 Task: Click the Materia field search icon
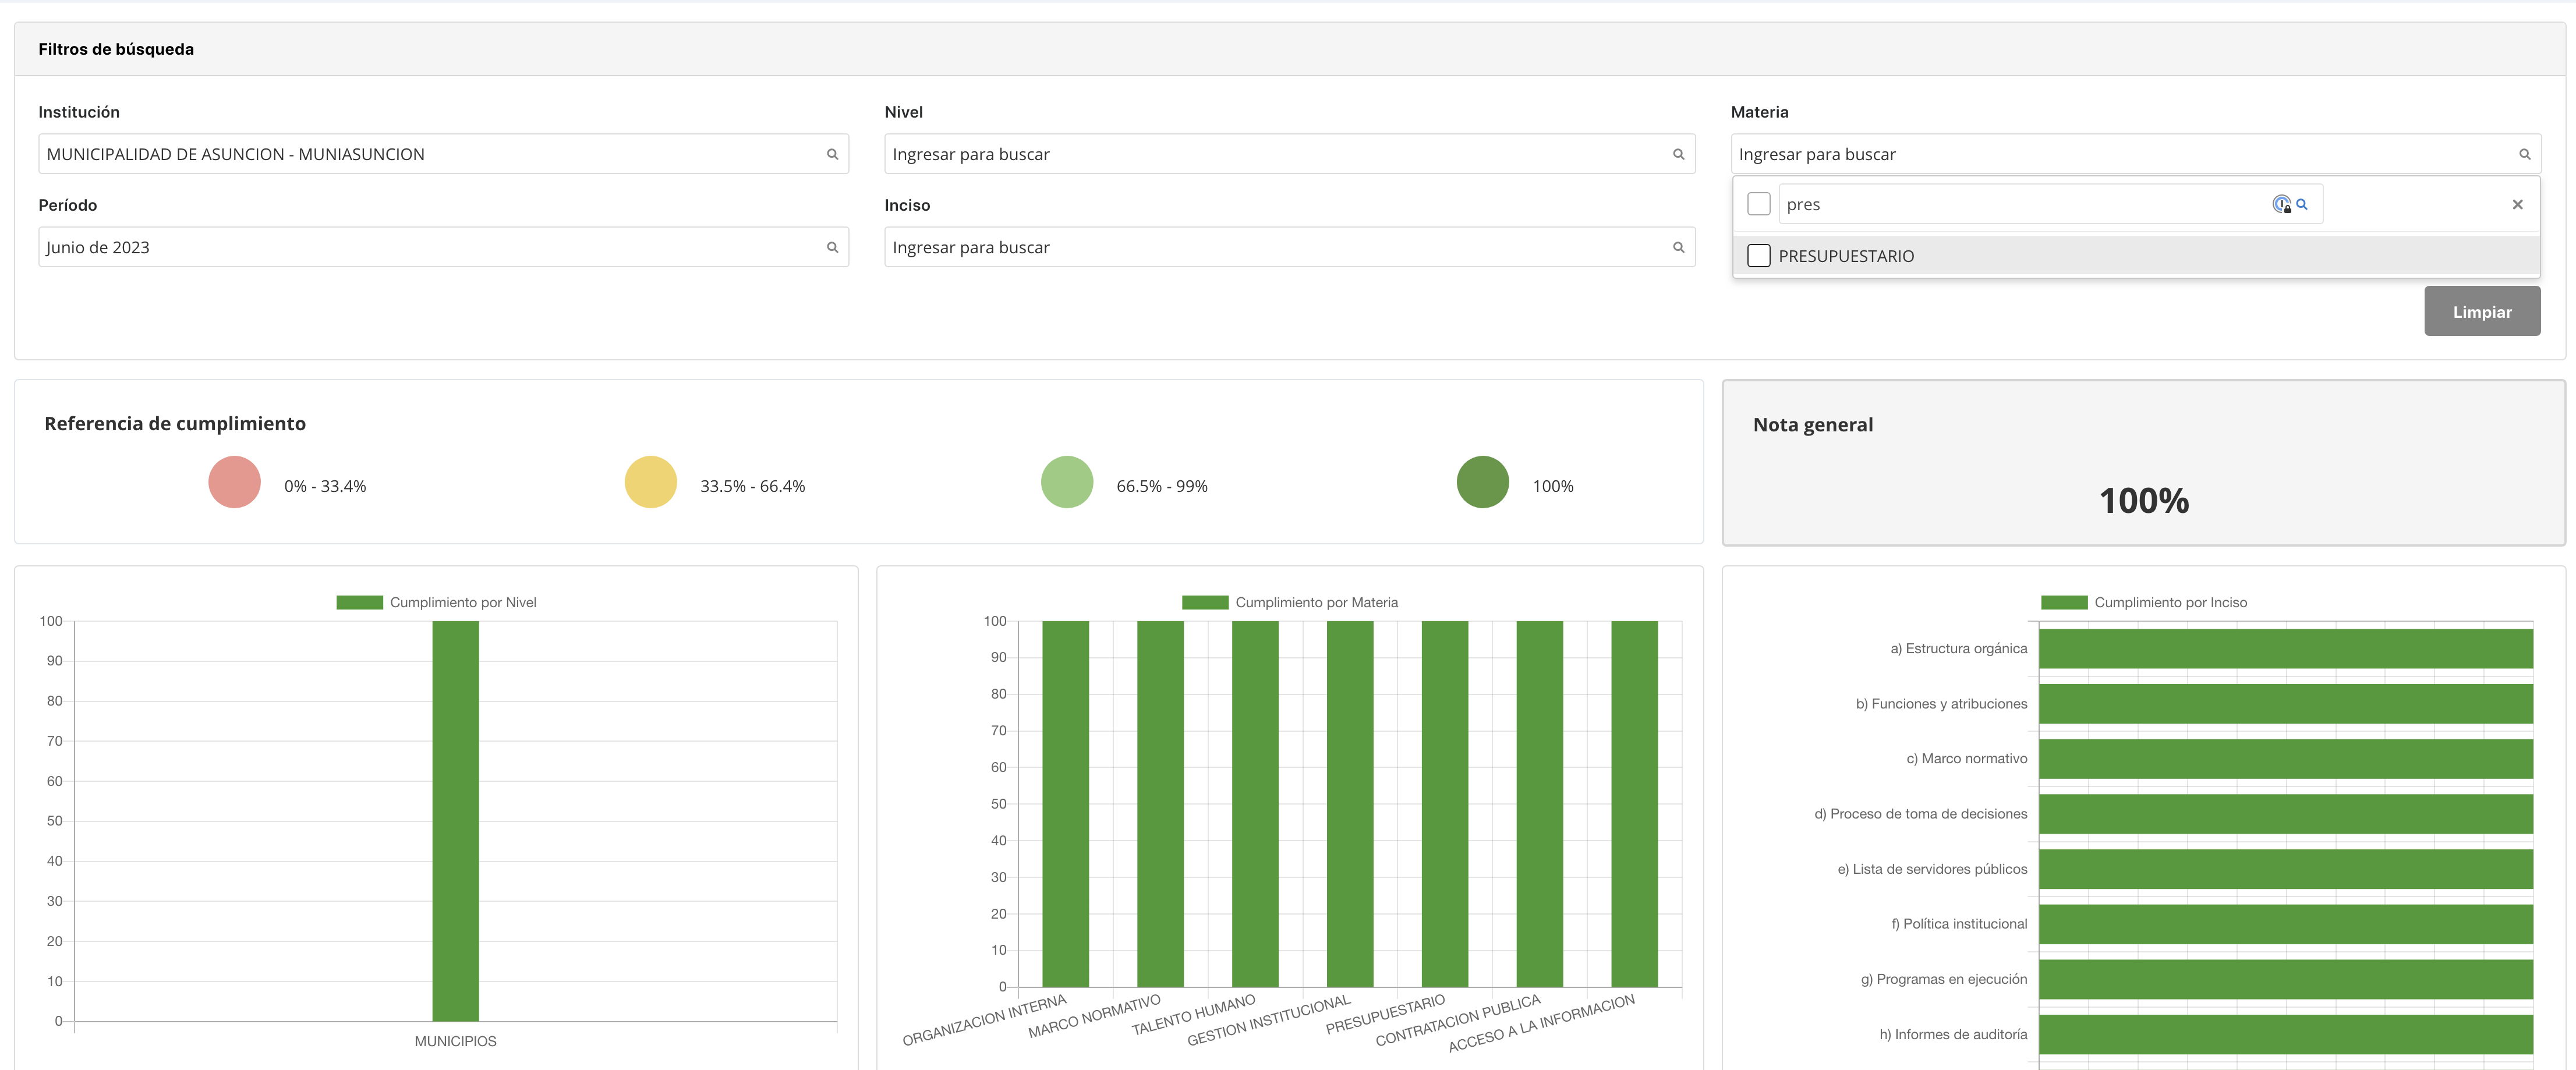[2524, 154]
